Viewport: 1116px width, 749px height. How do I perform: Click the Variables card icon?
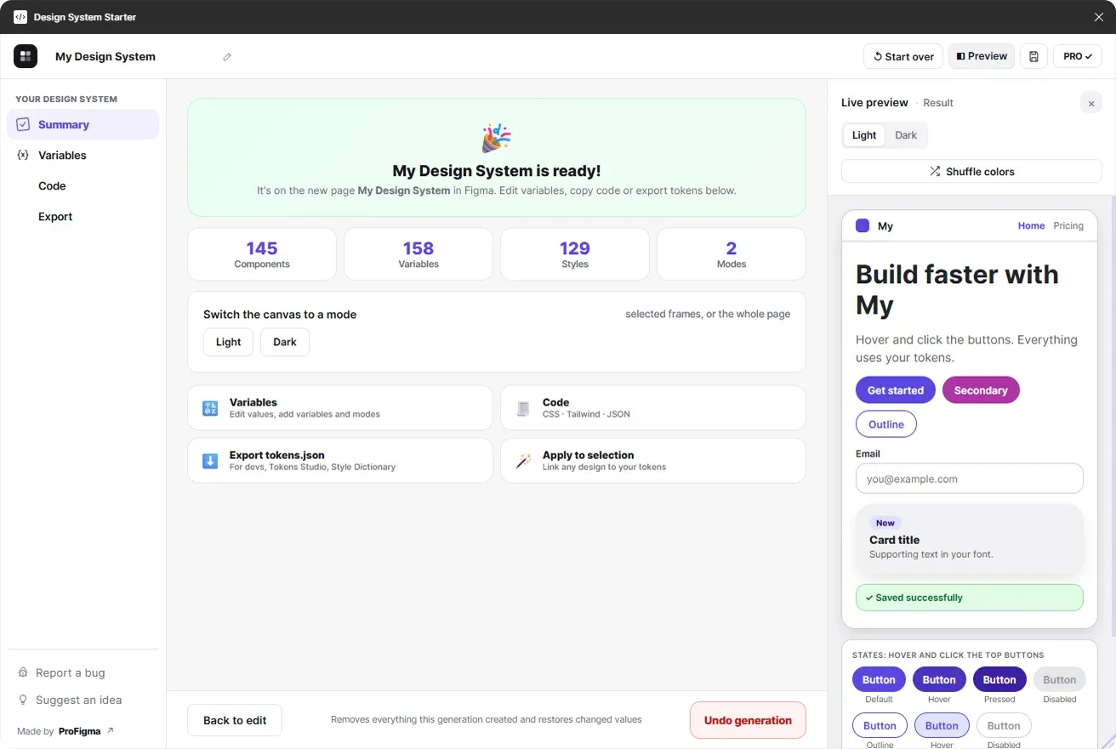210,408
